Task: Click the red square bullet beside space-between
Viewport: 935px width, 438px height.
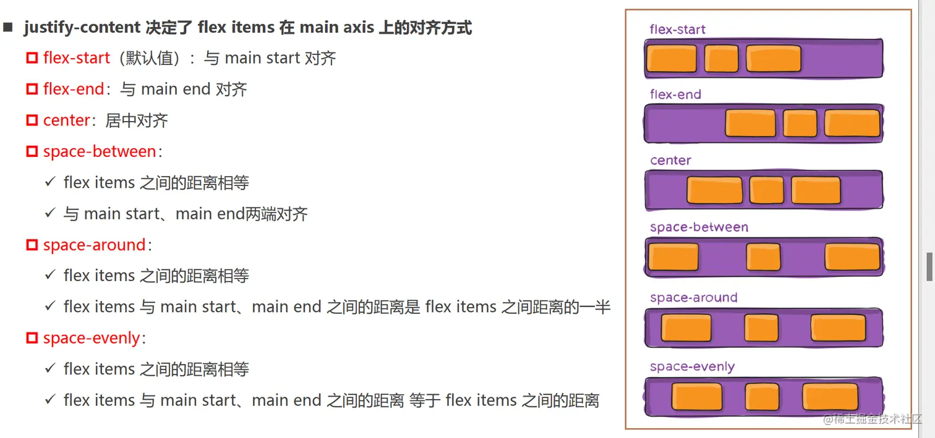Action: pos(32,152)
